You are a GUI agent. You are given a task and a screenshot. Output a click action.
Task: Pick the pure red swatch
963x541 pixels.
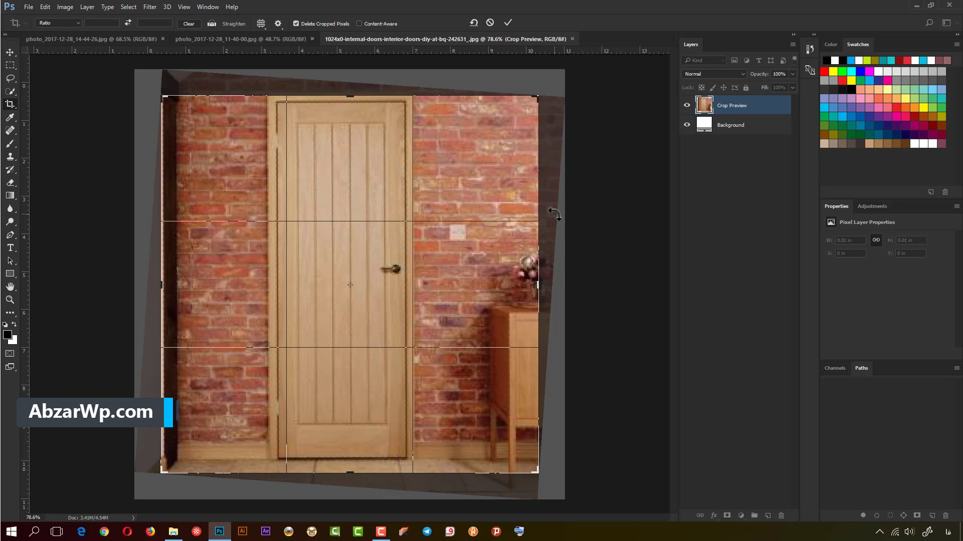pyautogui.click(x=825, y=72)
